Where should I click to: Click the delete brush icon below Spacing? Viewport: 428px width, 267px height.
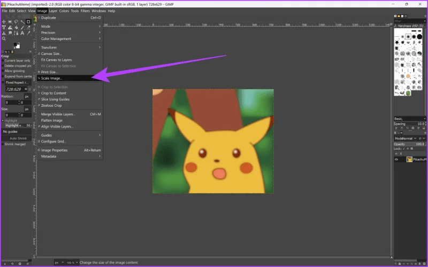pos(413,128)
